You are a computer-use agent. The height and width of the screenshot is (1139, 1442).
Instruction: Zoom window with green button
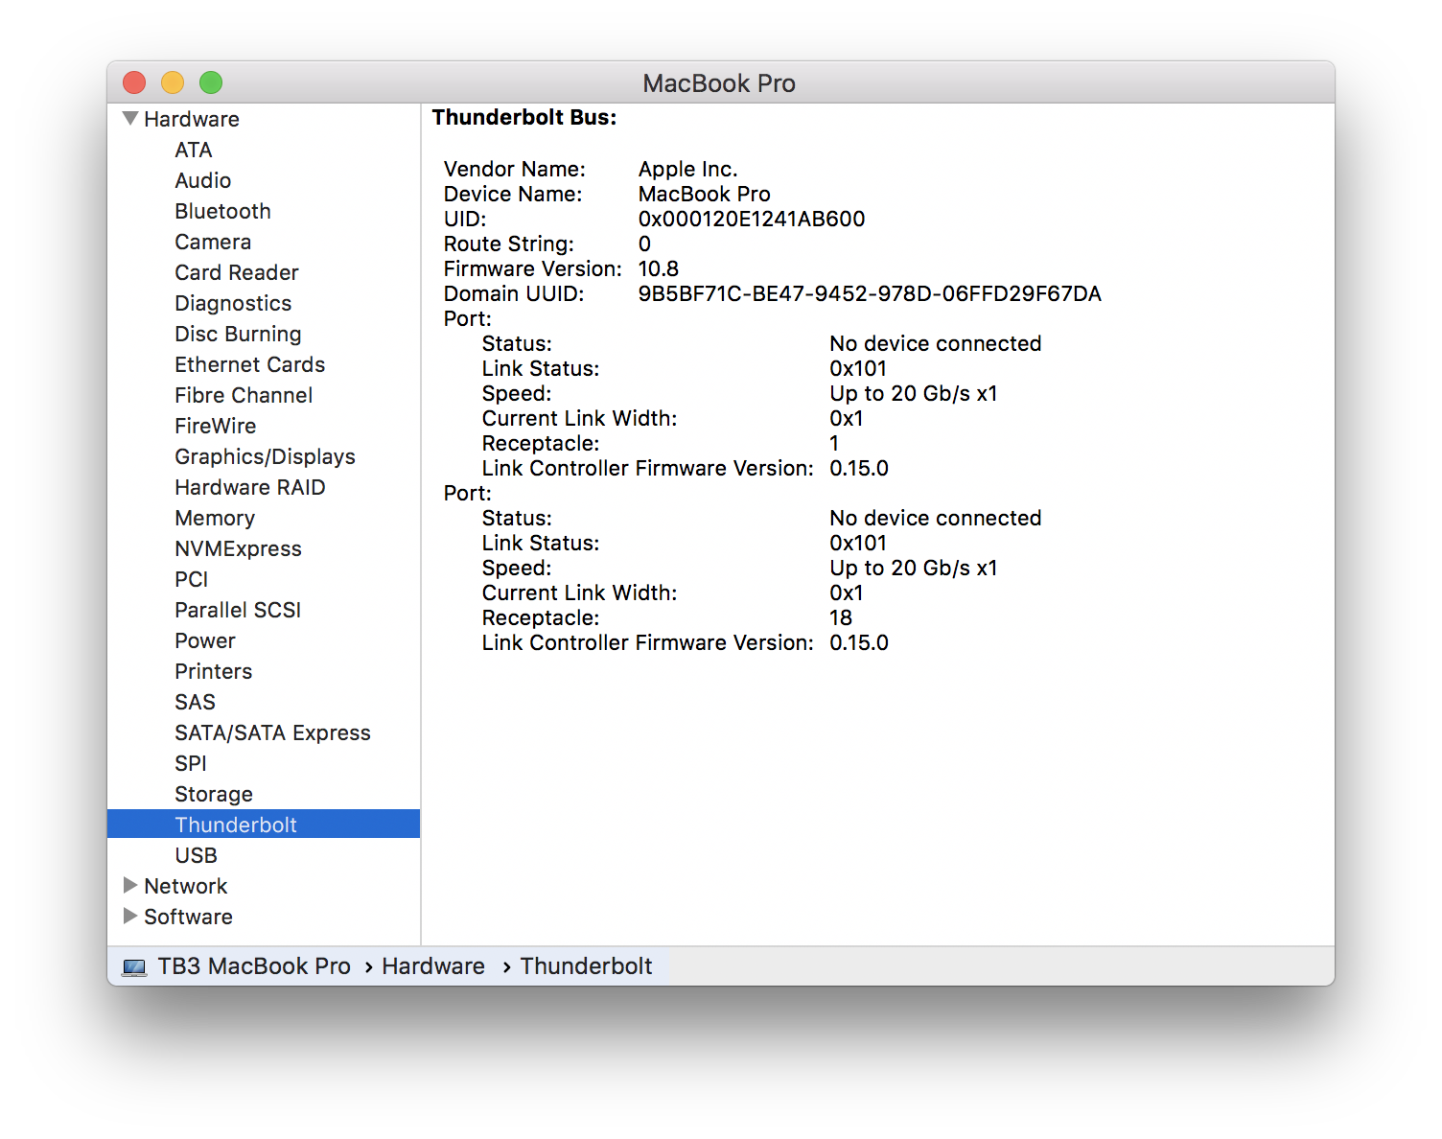tap(211, 83)
